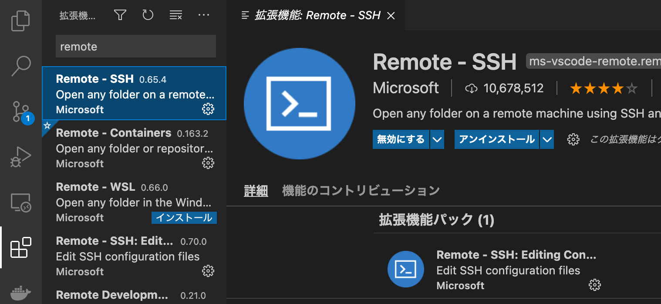Click the 無効にする button
The height and width of the screenshot is (304, 661).
tap(401, 139)
